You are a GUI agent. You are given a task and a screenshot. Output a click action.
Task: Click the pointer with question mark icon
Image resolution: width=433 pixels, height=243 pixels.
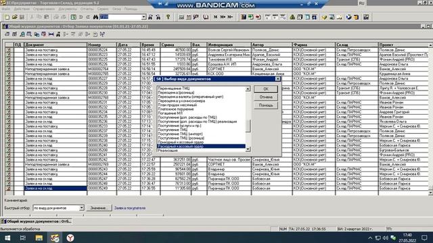[x=102, y=34]
